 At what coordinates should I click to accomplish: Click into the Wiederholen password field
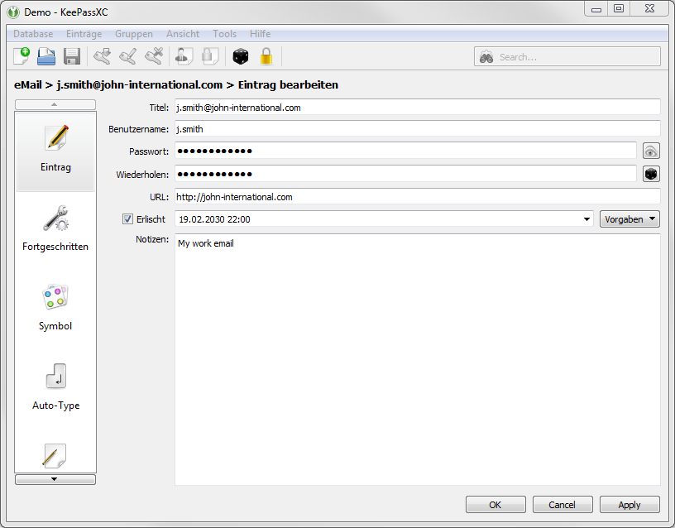(x=405, y=174)
